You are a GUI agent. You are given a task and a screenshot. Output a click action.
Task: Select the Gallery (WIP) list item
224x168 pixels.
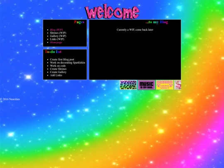pos(58,36)
